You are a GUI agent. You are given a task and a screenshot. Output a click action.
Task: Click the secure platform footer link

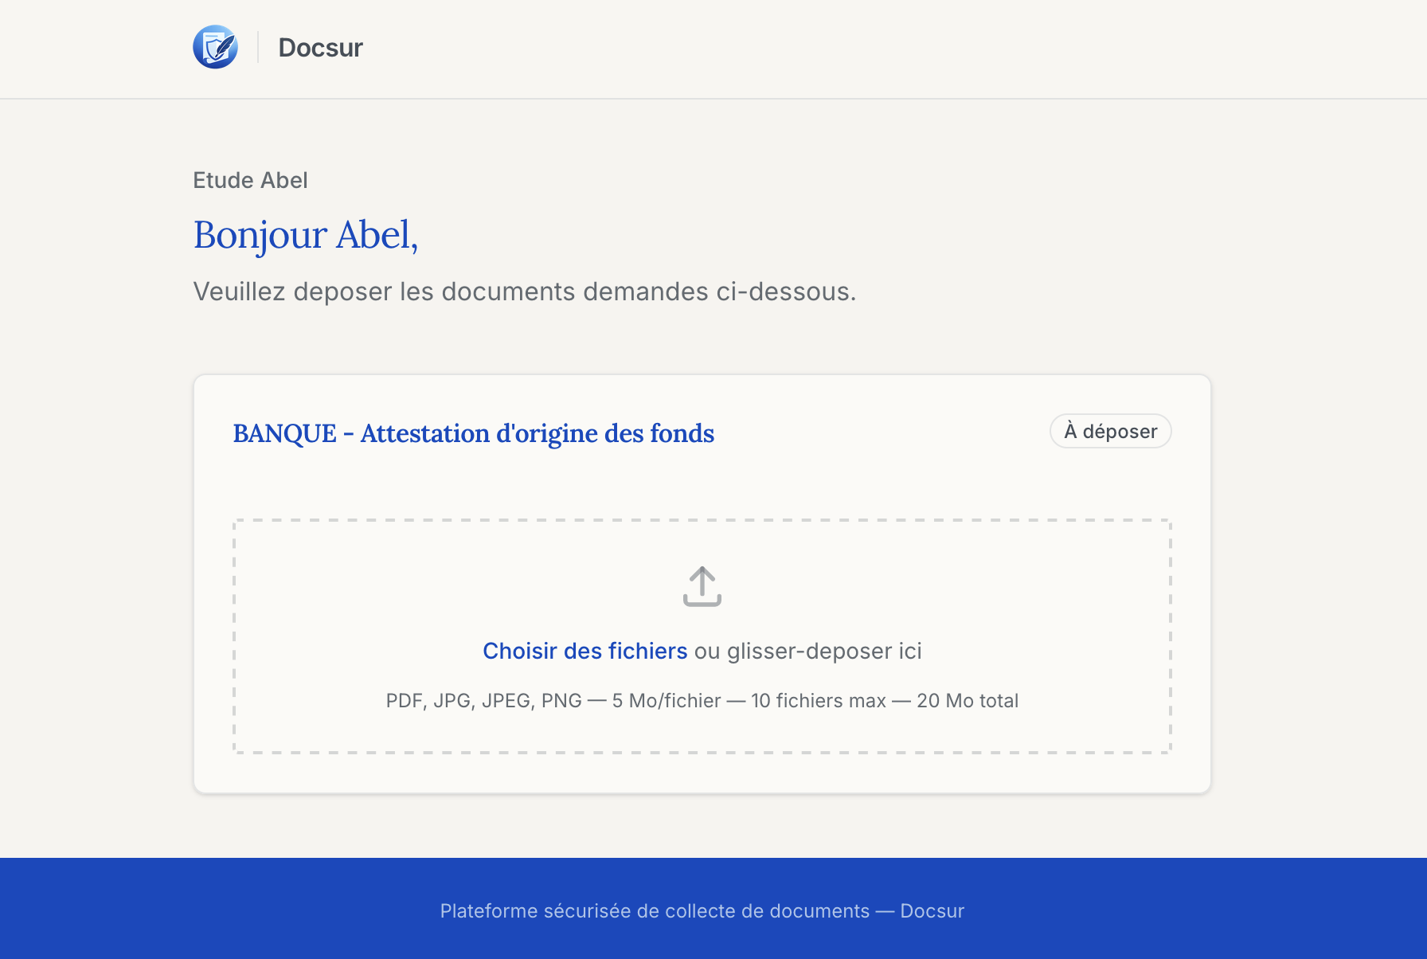point(702,910)
